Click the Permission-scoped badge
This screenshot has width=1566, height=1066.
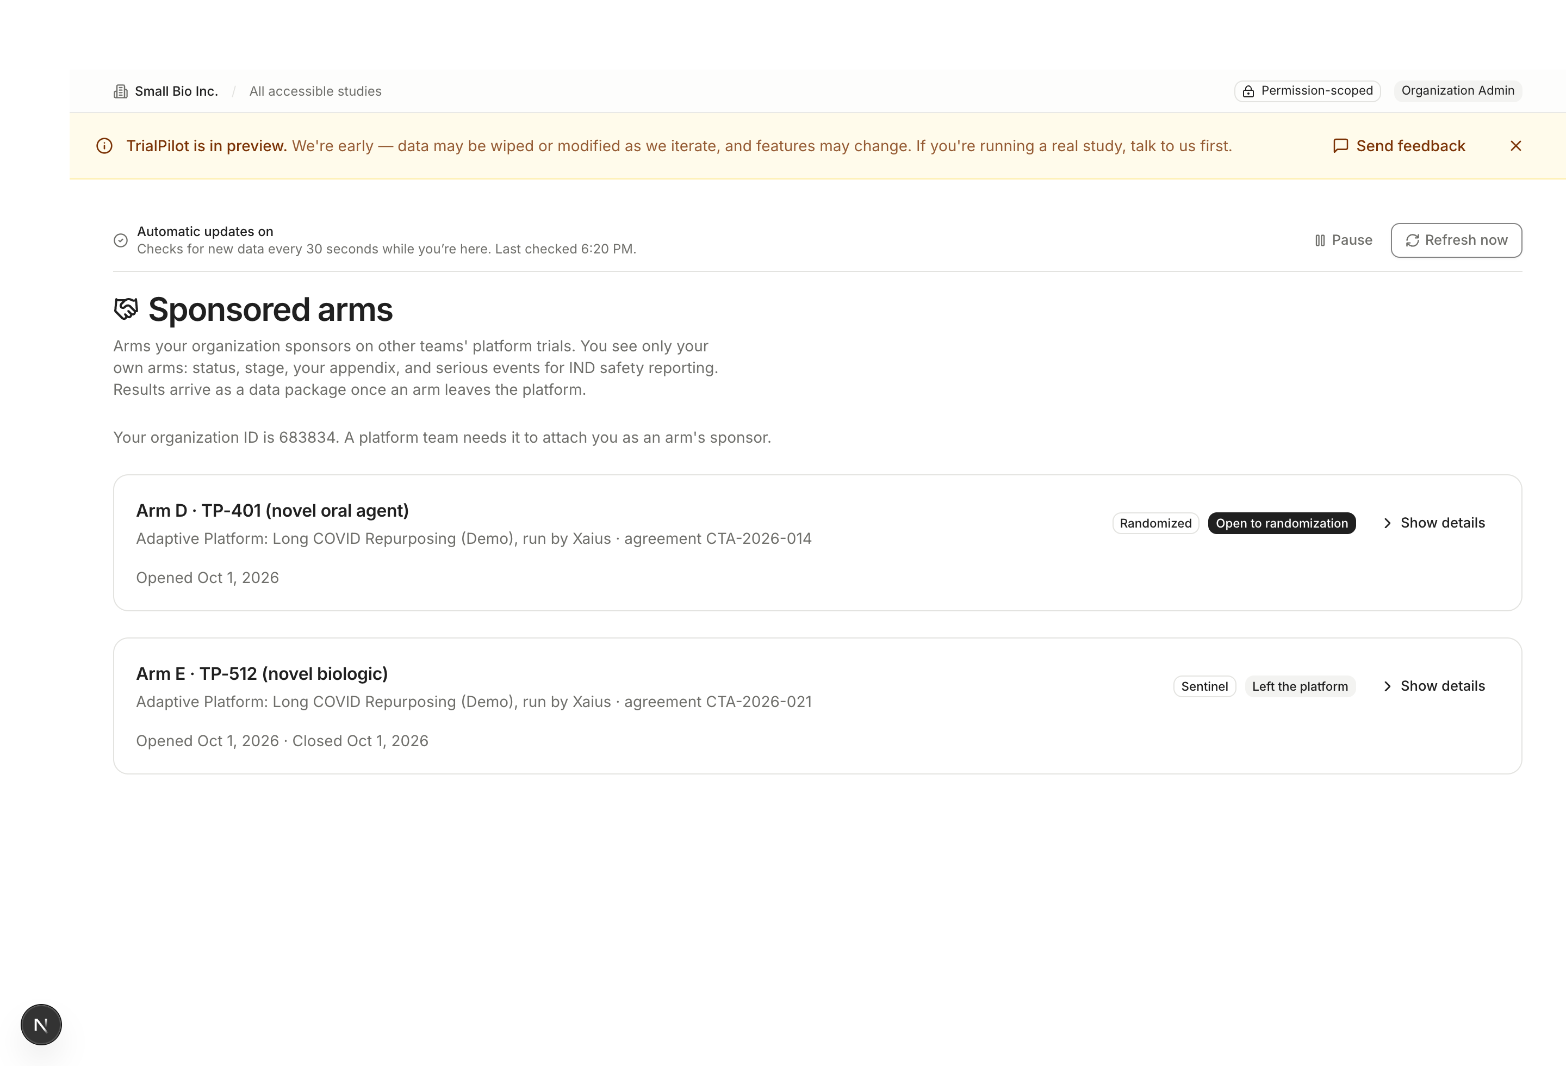point(1307,91)
